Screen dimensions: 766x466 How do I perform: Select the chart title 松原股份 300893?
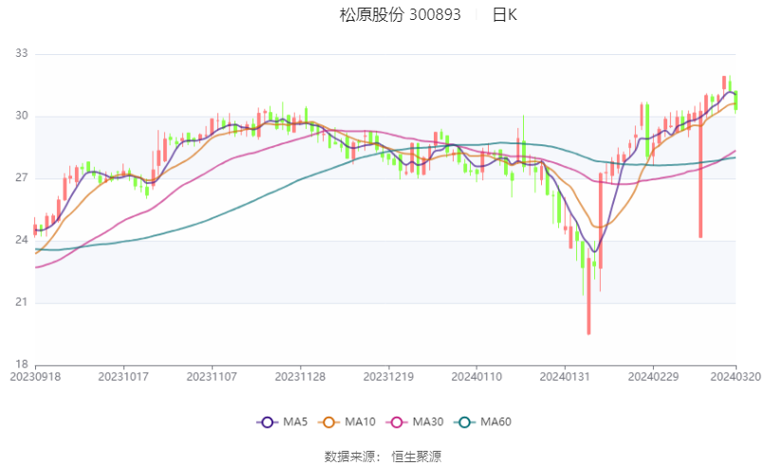coord(401,14)
